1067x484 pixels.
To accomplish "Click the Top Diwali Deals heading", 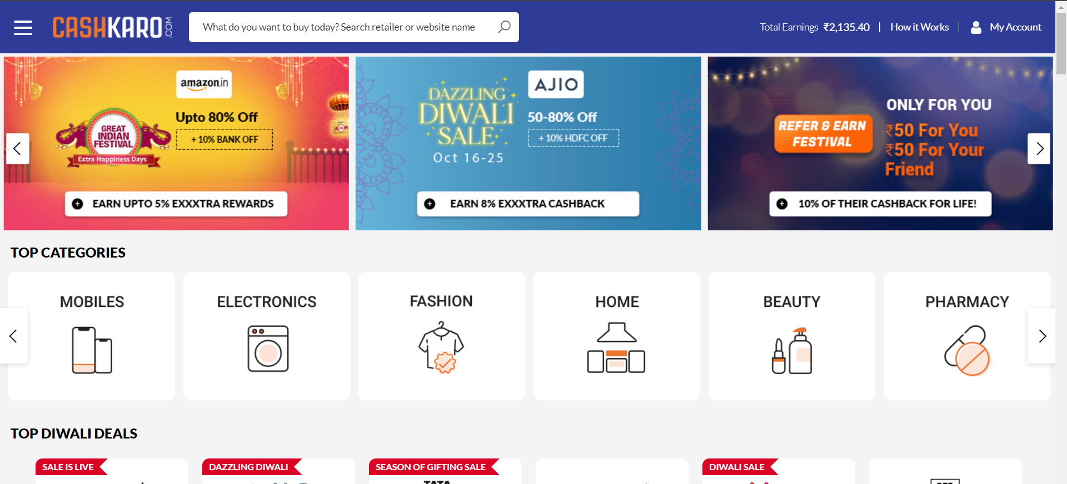I will pos(74,433).
